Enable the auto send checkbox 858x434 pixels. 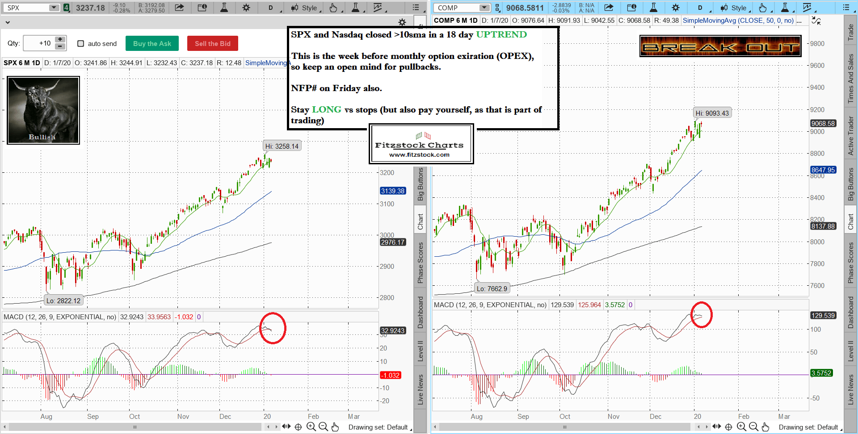[81, 44]
